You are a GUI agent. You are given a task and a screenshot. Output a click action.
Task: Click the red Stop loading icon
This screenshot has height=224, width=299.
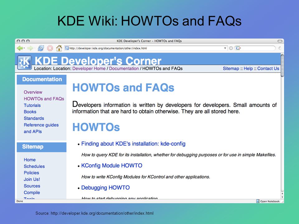pyautogui.click(x=50, y=48)
